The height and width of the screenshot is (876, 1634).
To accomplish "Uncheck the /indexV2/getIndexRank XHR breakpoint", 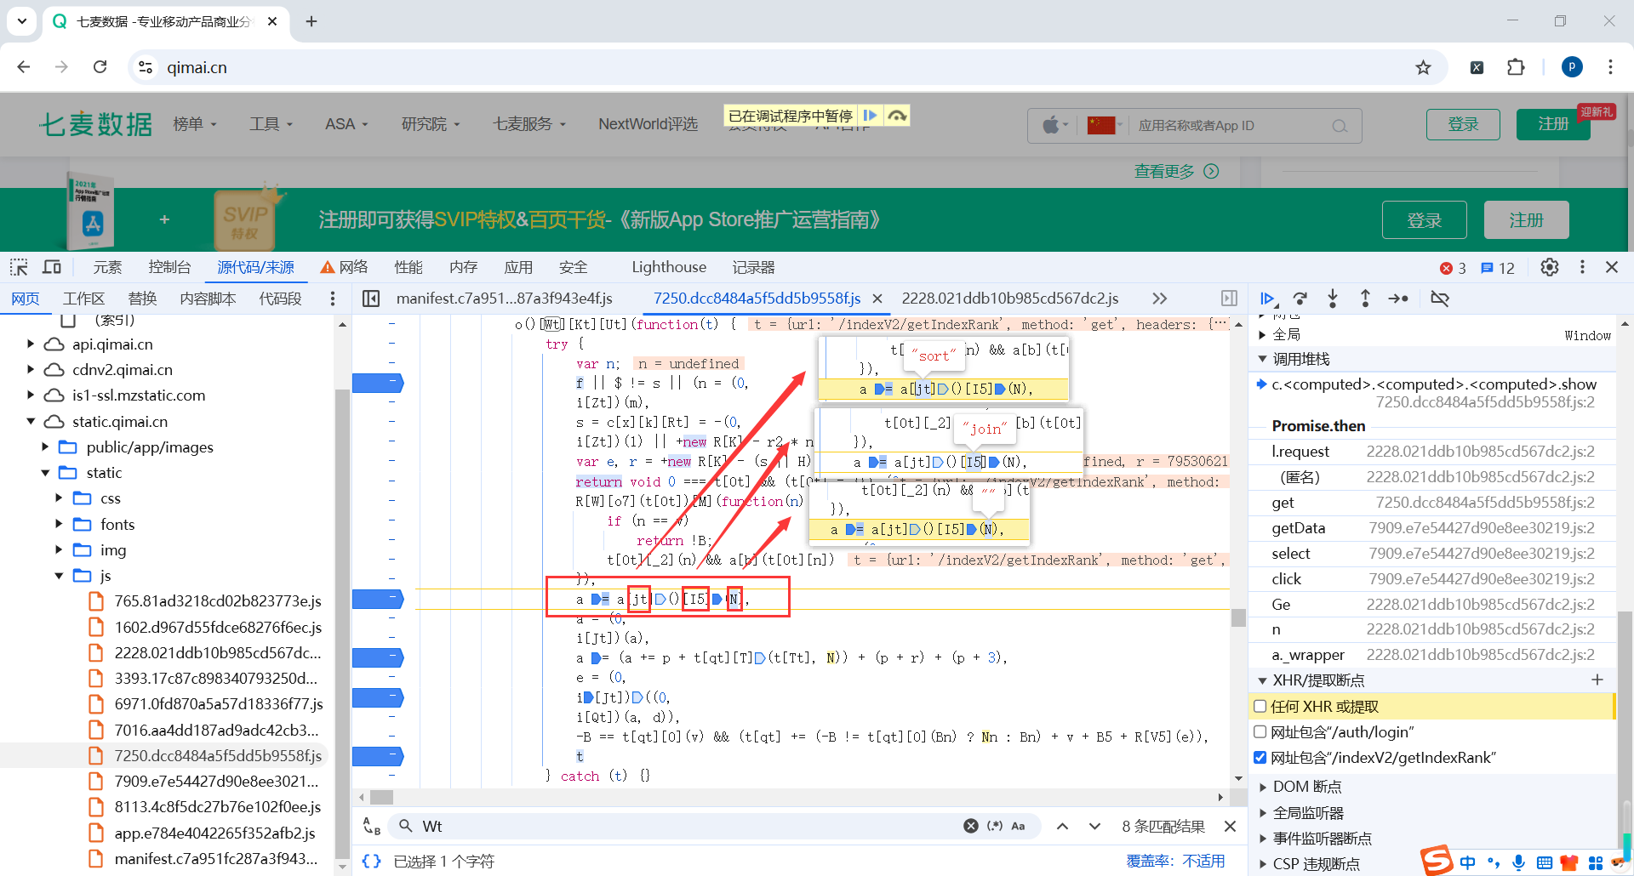I will 1260,757.
